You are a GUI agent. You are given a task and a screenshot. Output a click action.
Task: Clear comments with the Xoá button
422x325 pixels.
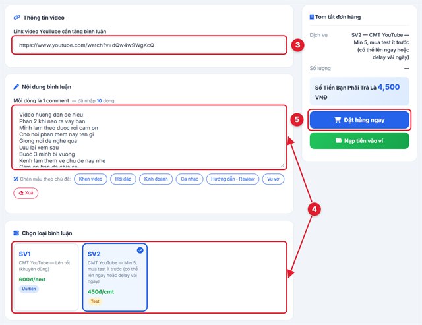(26, 193)
